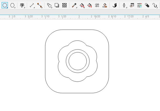Activate Interactive Fill tool with flyout arrow
The image size is (160, 111).
[82, 5]
